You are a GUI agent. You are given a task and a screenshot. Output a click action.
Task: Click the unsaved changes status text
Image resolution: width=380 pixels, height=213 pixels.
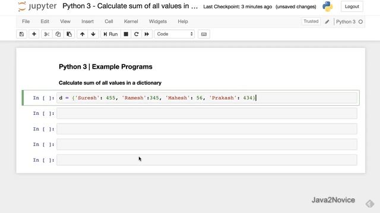296,7
